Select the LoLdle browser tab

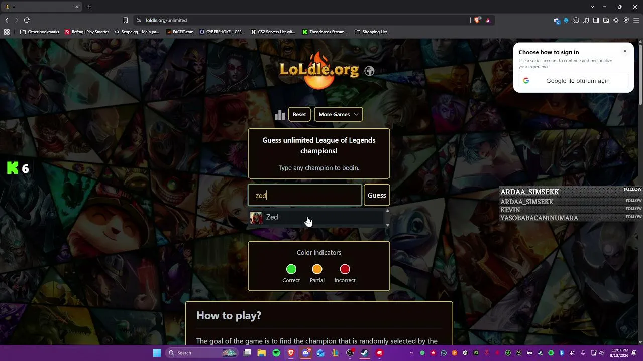pyautogui.click(x=41, y=7)
